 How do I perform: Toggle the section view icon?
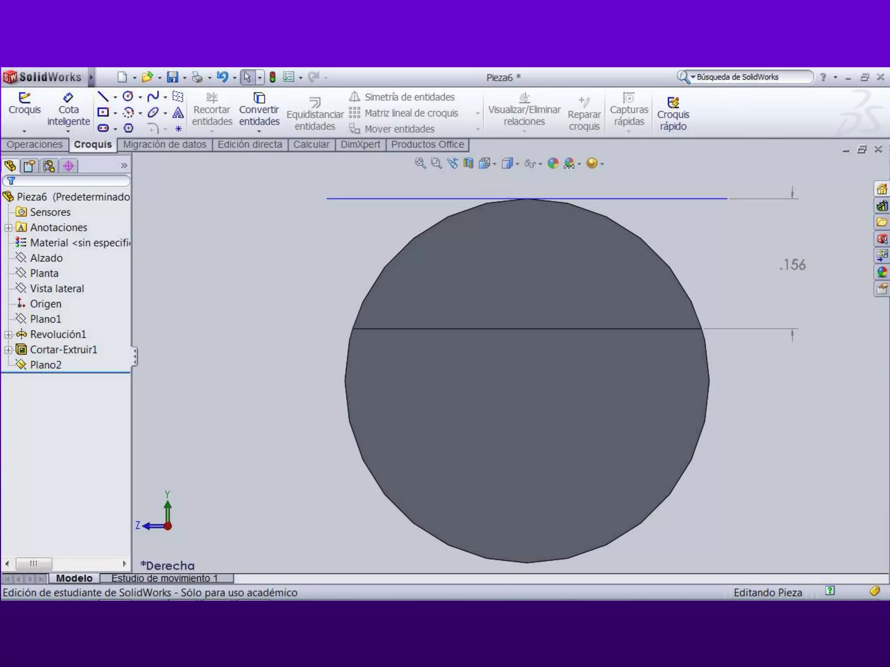pyautogui.click(x=468, y=163)
